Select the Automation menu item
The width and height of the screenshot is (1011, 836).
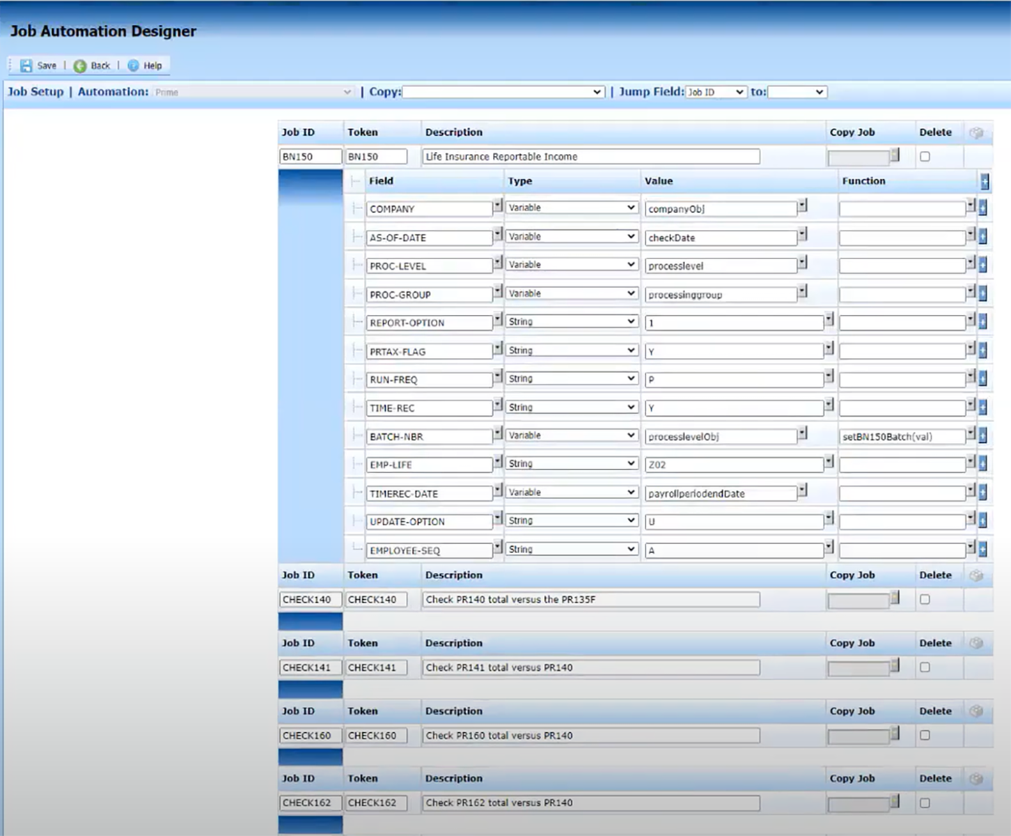(112, 91)
